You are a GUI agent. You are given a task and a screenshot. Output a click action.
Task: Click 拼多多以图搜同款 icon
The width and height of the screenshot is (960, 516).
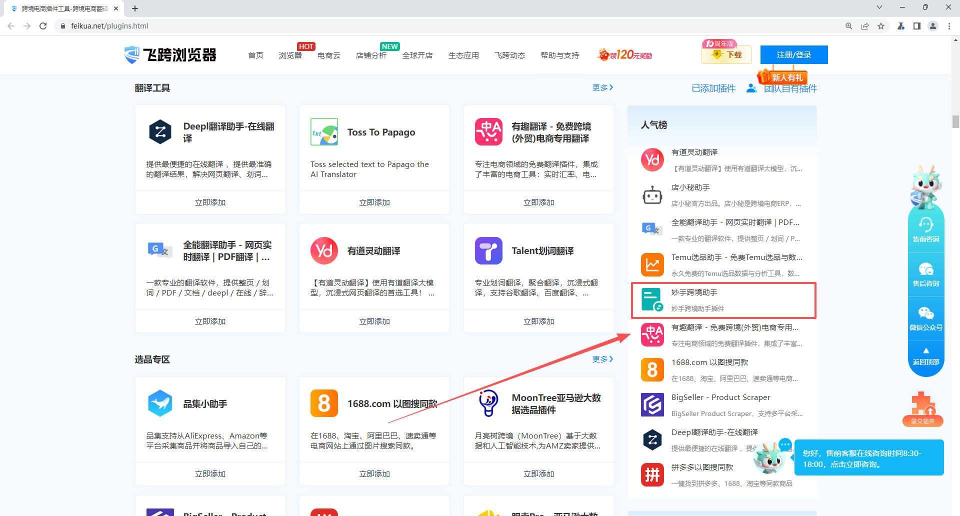[x=652, y=475]
